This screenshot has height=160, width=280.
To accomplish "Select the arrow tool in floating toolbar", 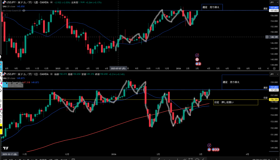I will [20, 85].
